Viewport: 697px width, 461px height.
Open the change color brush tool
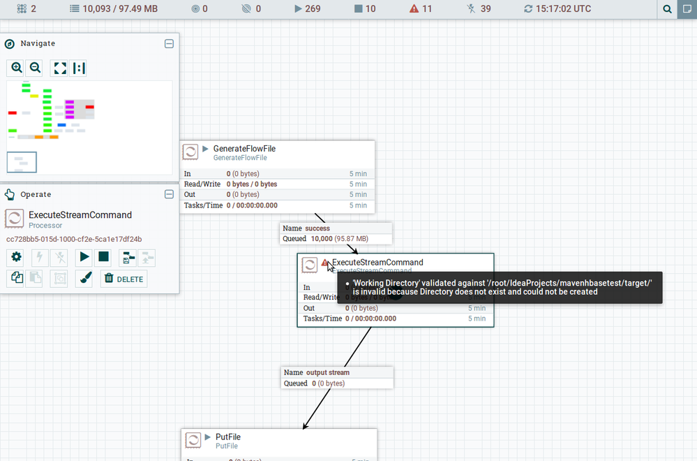[x=84, y=278]
